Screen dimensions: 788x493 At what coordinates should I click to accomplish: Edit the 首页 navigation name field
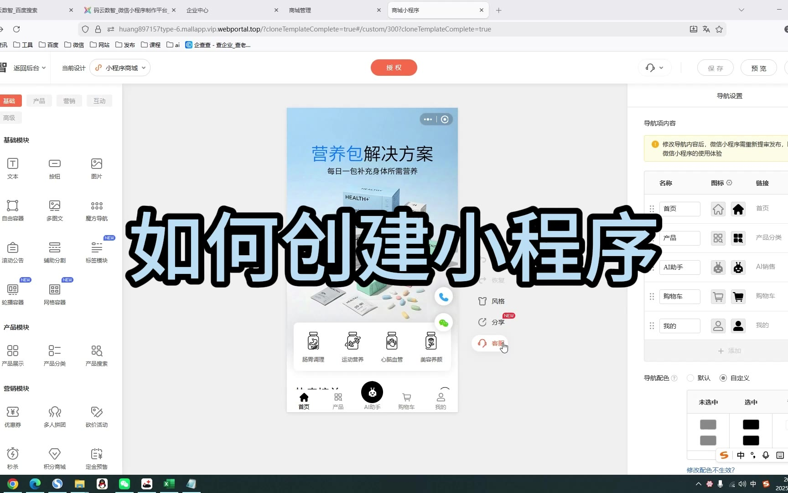680,209
